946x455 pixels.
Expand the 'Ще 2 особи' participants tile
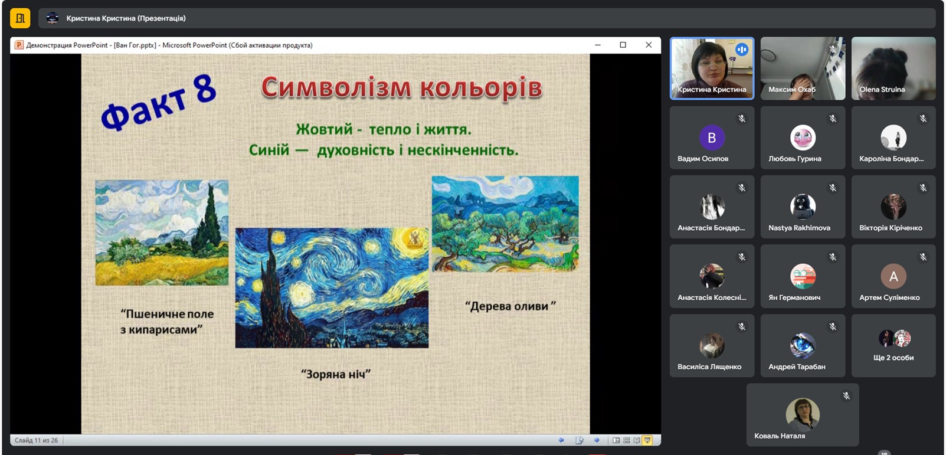(x=893, y=346)
